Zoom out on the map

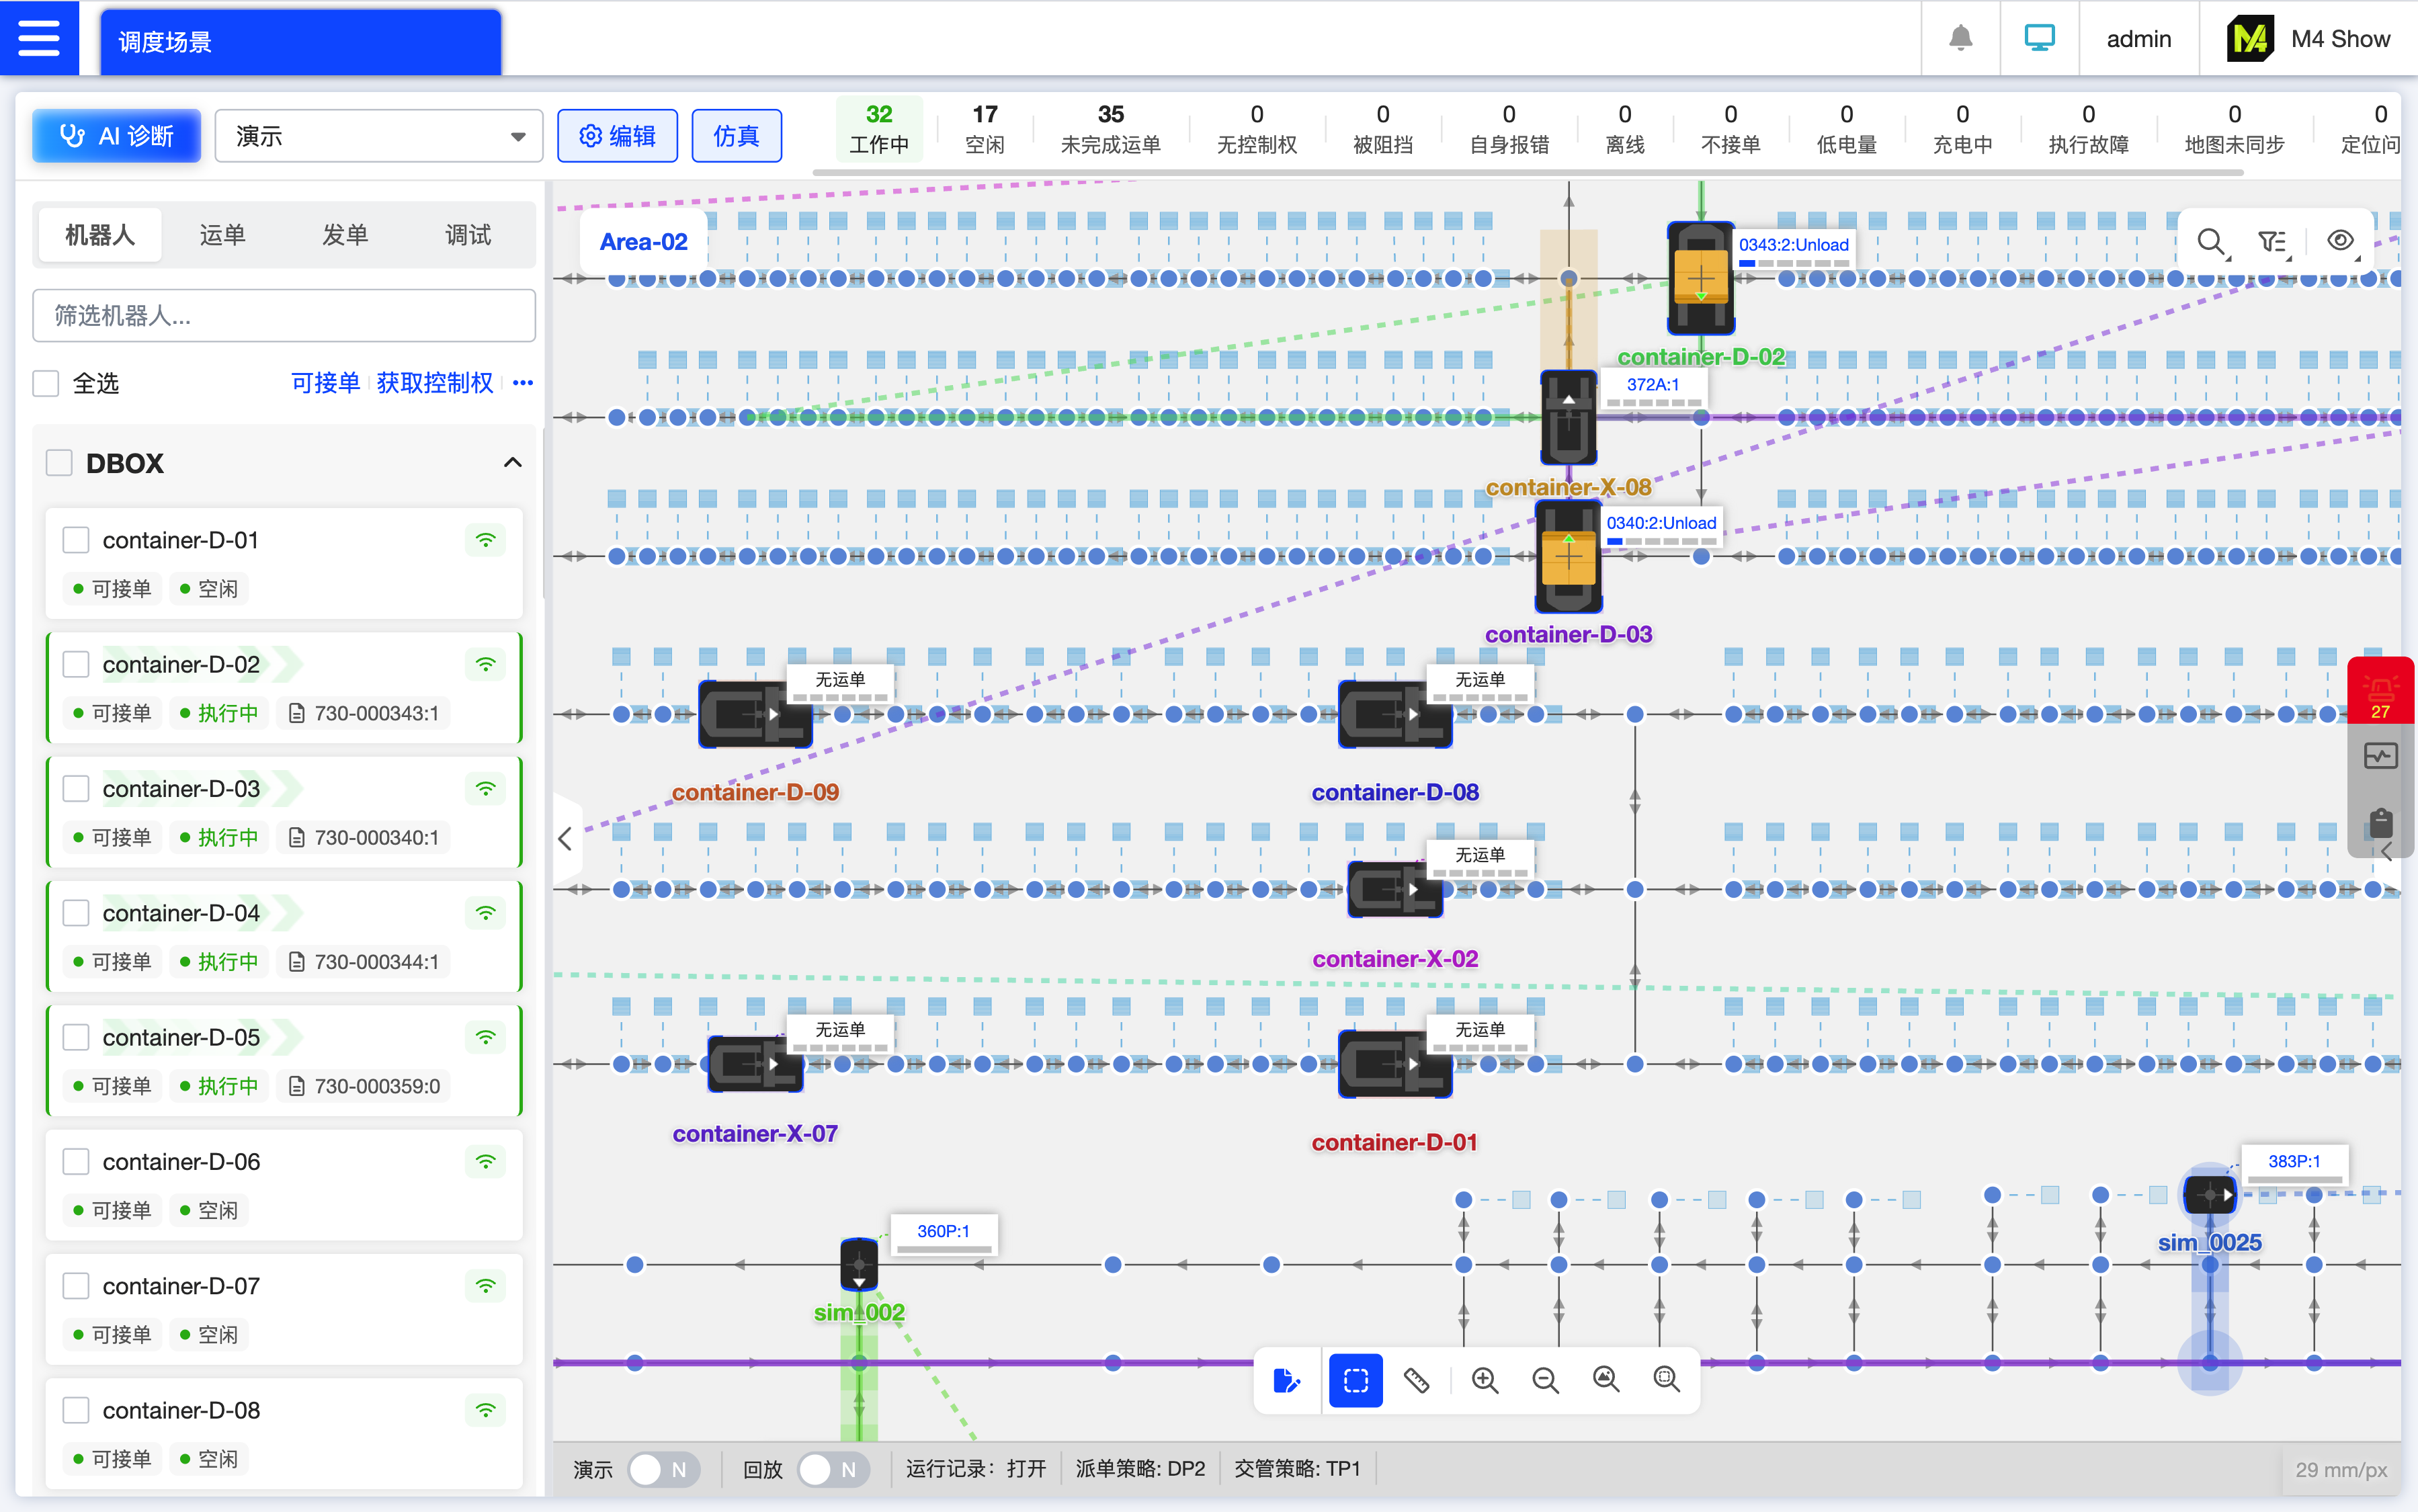[x=1545, y=1380]
